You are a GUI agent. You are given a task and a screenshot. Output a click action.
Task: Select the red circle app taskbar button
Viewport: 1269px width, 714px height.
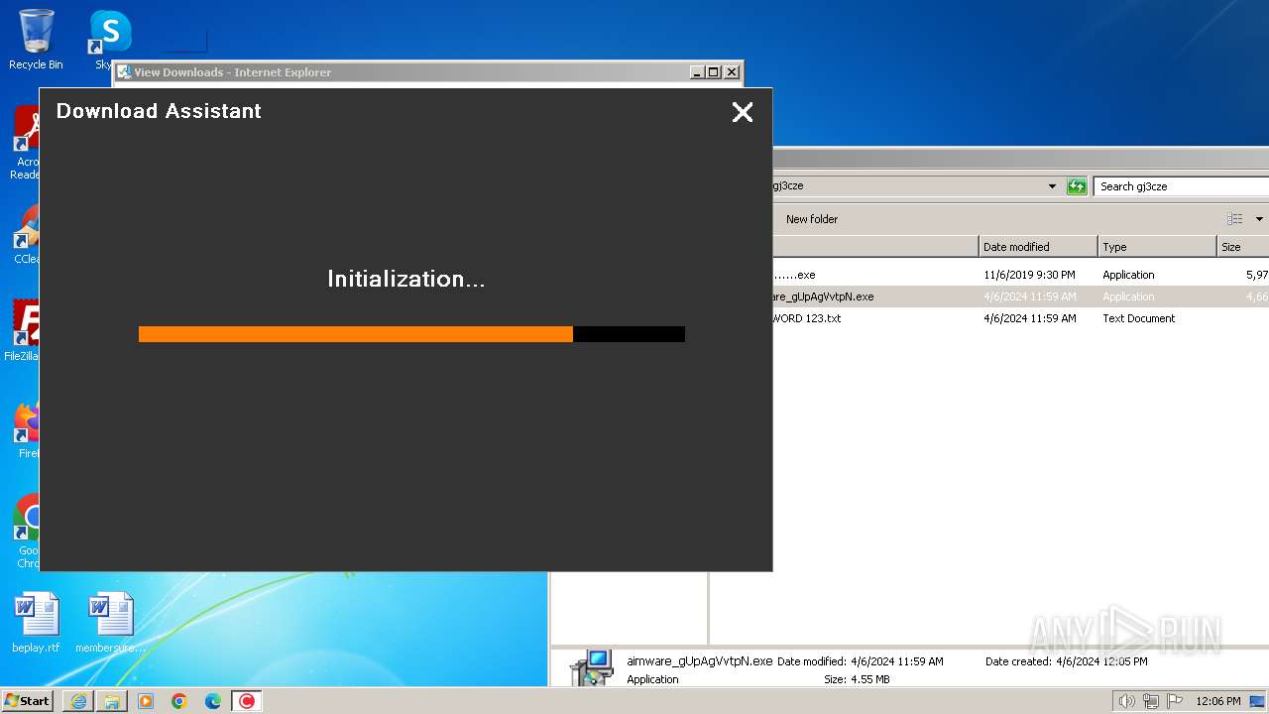[247, 701]
